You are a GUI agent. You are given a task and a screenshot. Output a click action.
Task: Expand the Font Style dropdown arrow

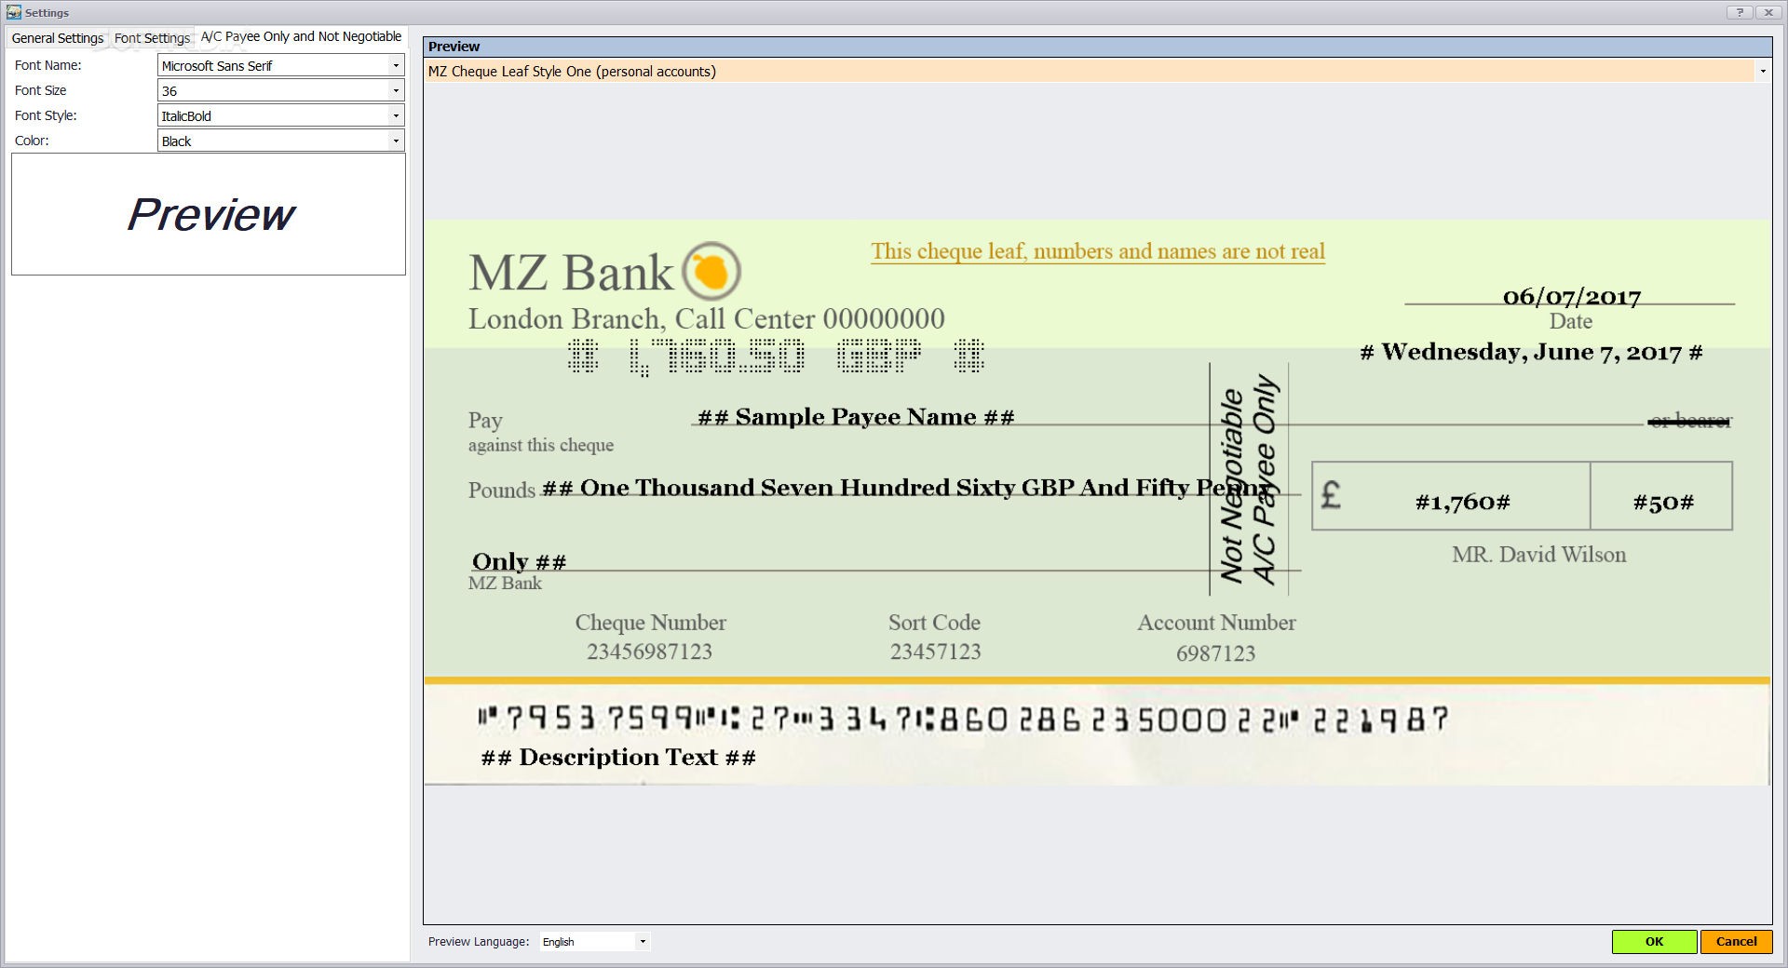tap(396, 115)
